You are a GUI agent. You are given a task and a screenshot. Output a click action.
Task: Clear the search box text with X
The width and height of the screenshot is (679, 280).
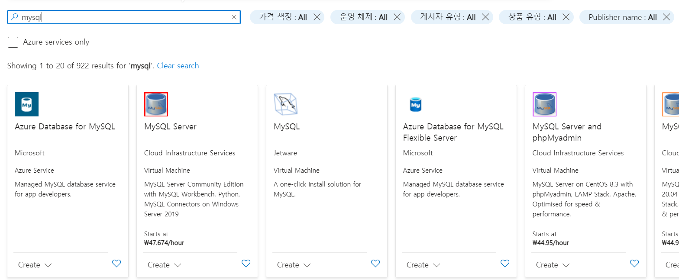[234, 17]
